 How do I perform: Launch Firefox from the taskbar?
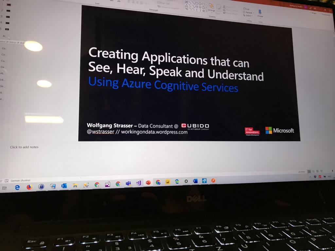tap(29, 187)
